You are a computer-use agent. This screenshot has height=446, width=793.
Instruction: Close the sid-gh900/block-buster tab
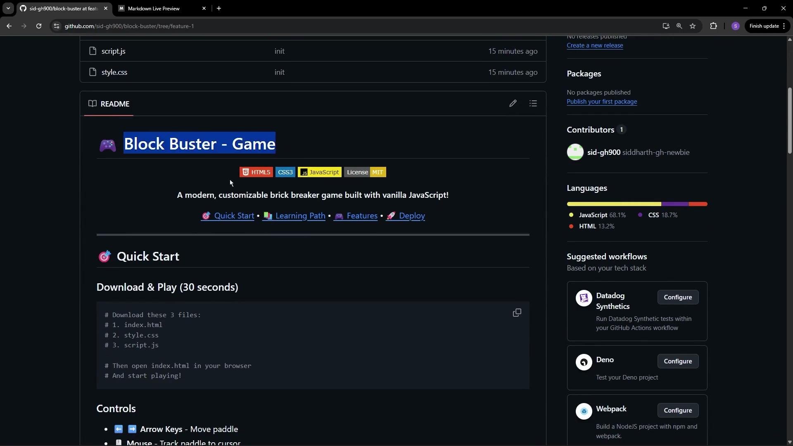point(106,8)
